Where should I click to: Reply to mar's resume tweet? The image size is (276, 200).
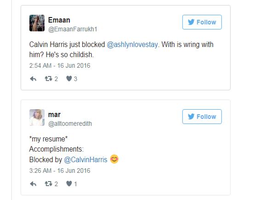point(33,184)
